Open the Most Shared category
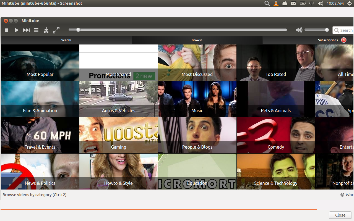 [118, 63]
